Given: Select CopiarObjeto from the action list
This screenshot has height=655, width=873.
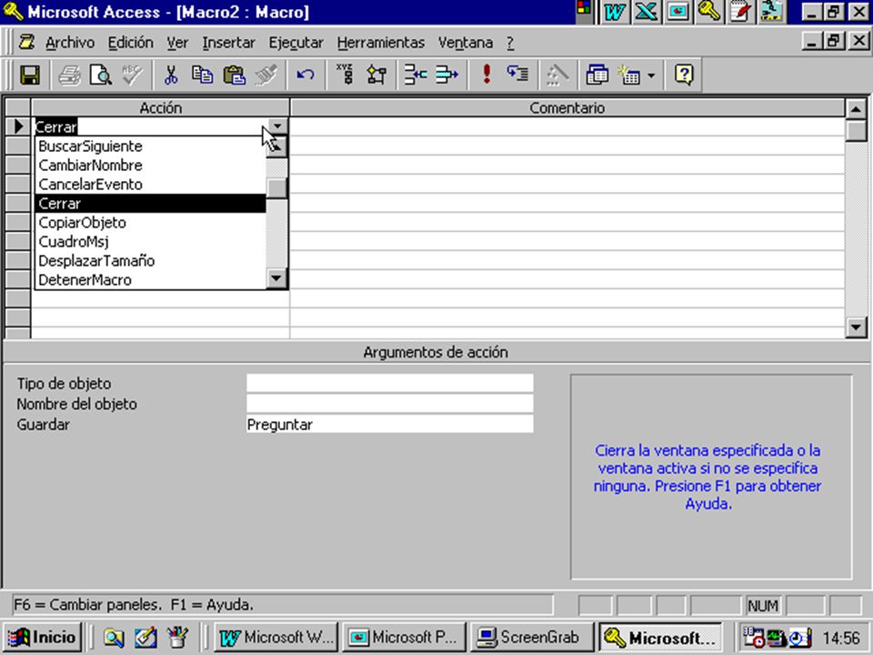Looking at the screenshot, I should (x=150, y=222).
